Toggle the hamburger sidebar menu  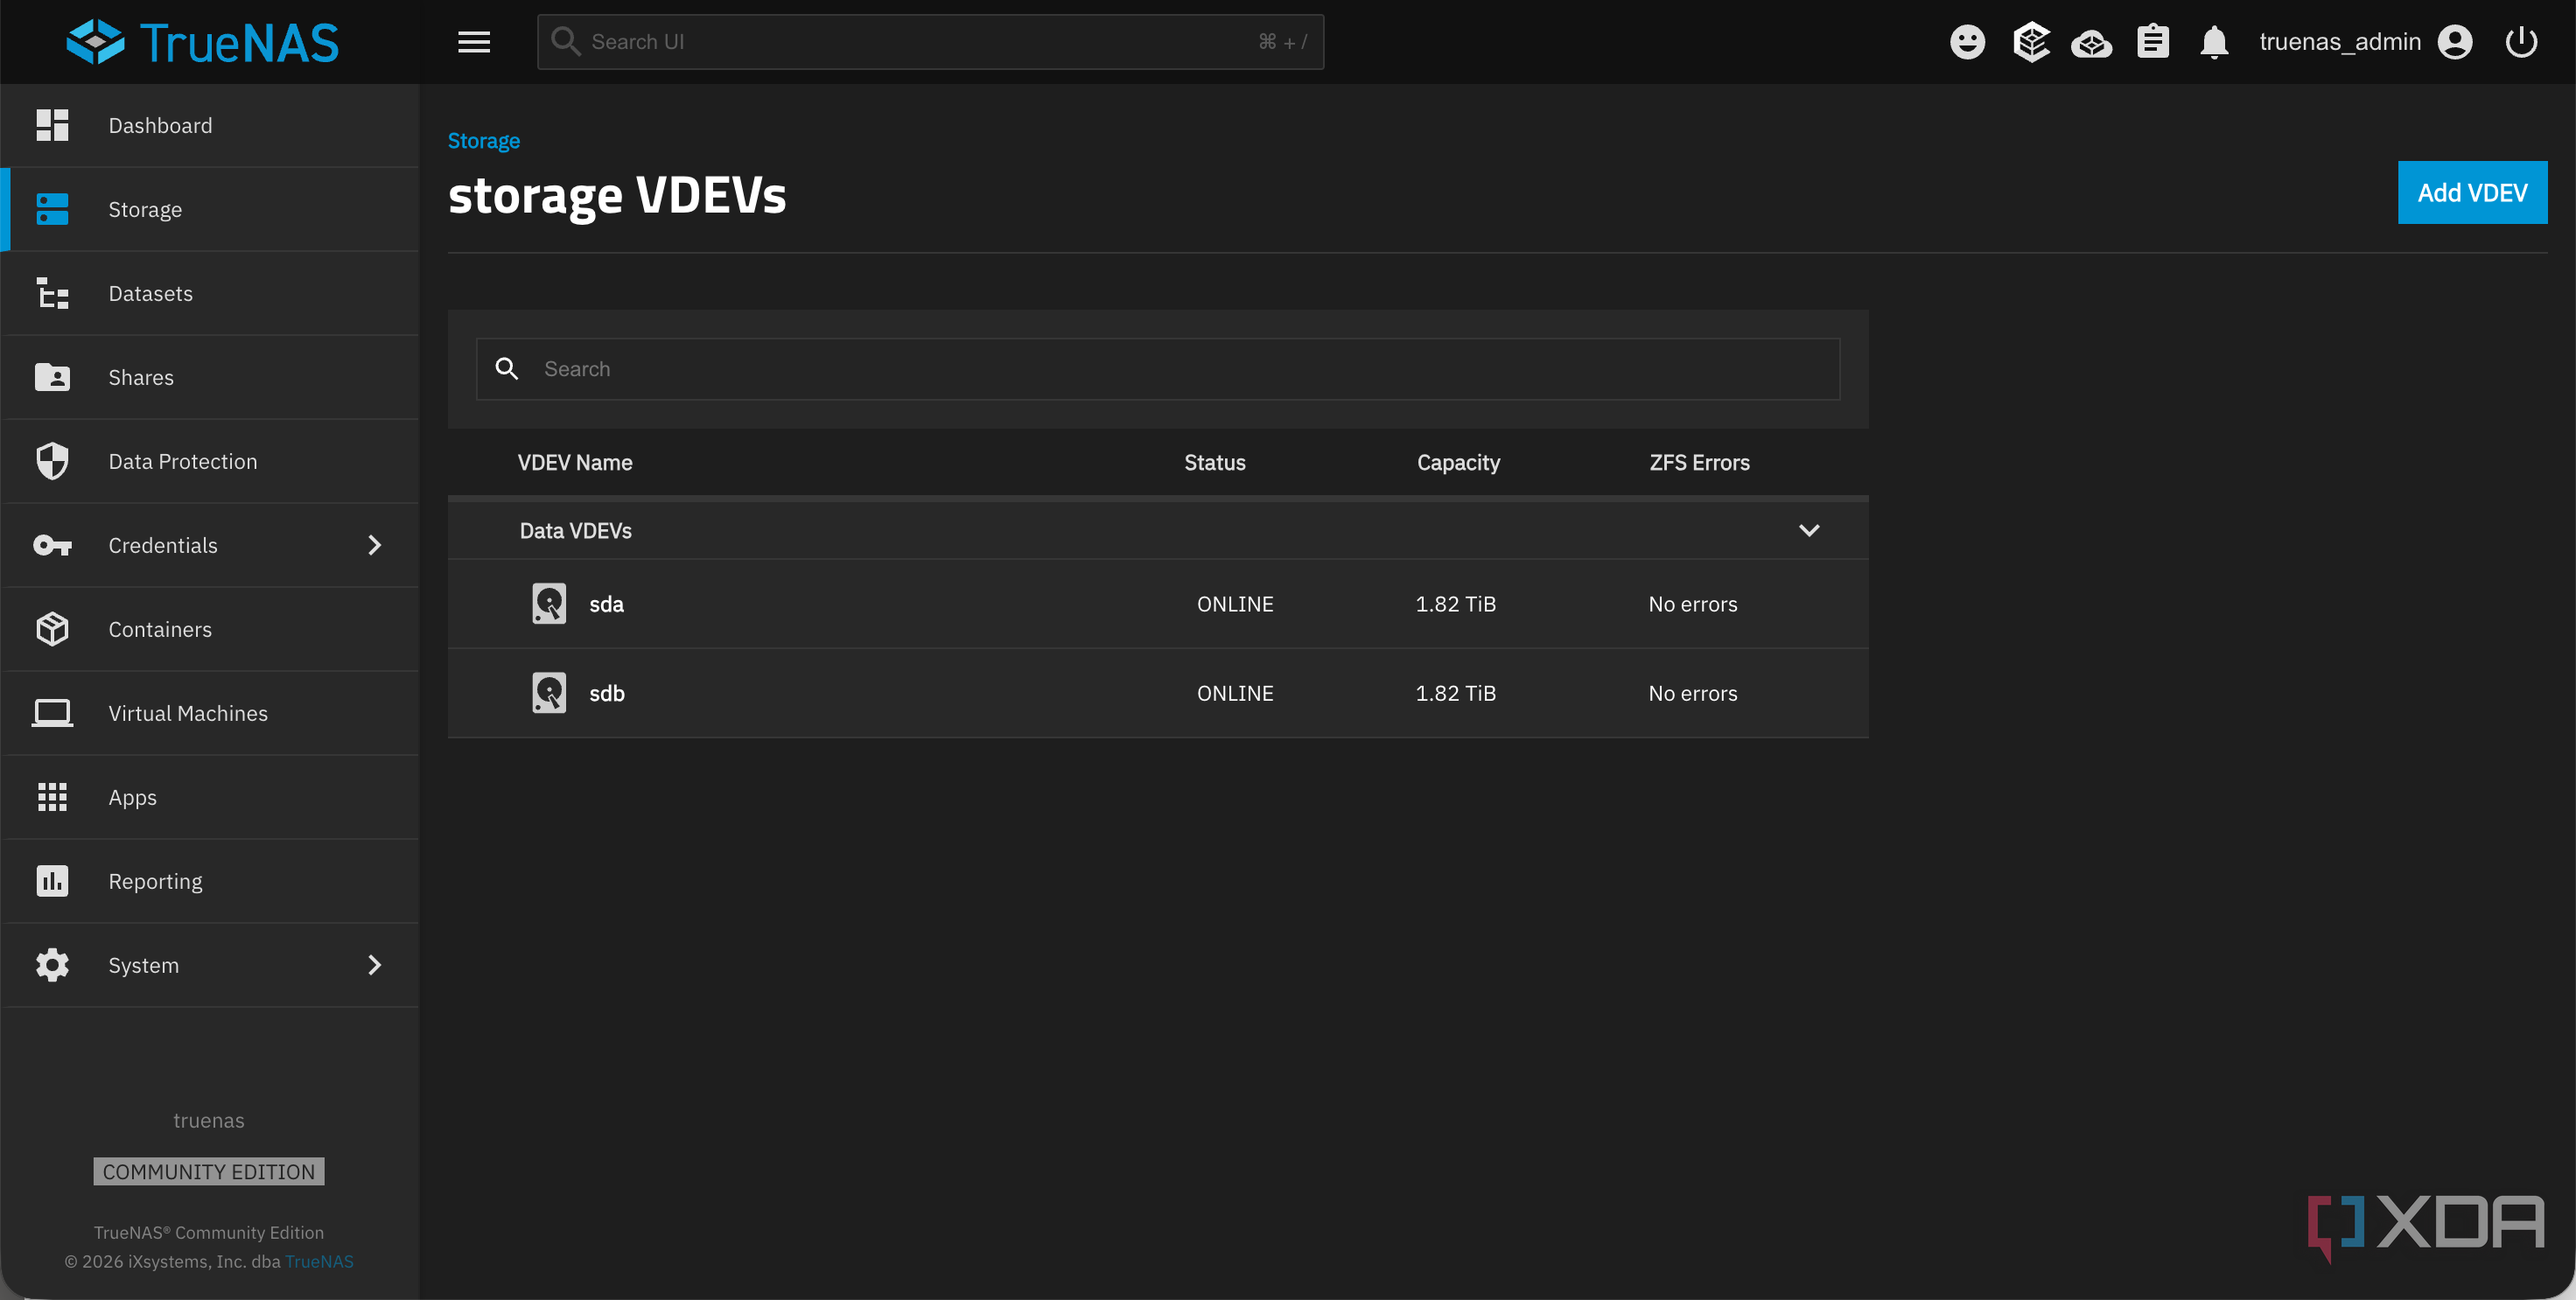(x=474, y=42)
